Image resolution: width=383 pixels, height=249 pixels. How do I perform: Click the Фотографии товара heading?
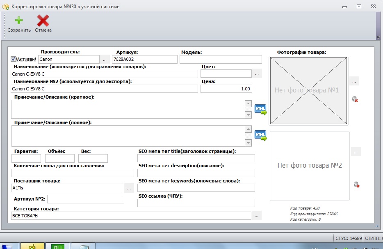point(301,52)
